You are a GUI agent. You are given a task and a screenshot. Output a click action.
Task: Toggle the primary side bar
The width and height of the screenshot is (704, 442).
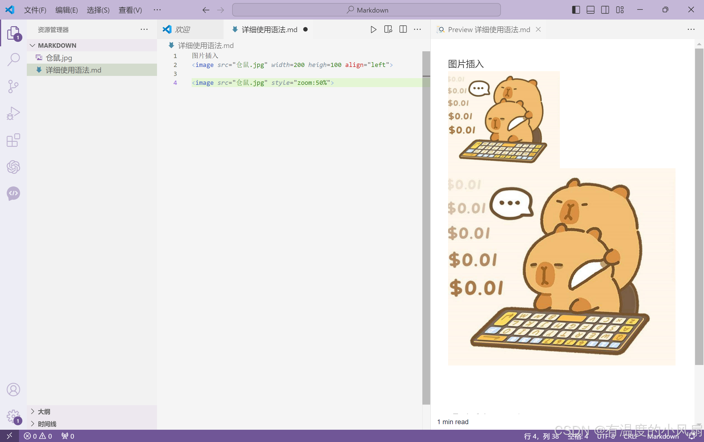(576, 10)
